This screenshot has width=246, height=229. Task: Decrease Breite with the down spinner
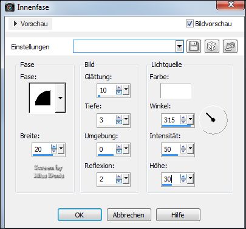(54, 151)
